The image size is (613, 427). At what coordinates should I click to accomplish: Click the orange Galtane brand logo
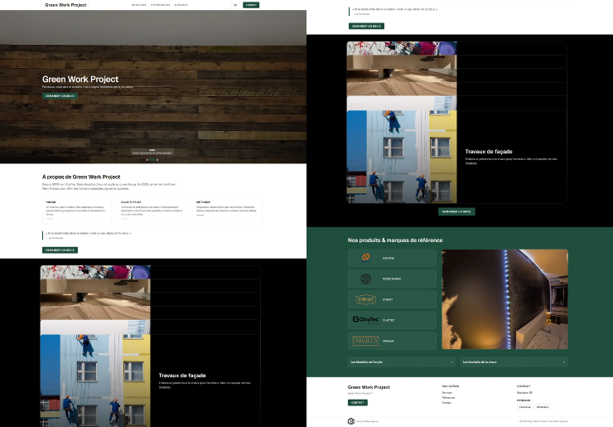pos(365,258)
